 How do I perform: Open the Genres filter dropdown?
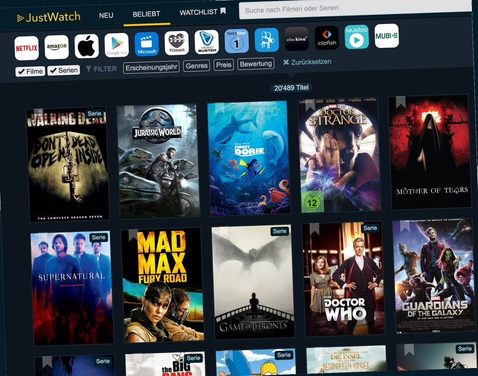point(197,66)
